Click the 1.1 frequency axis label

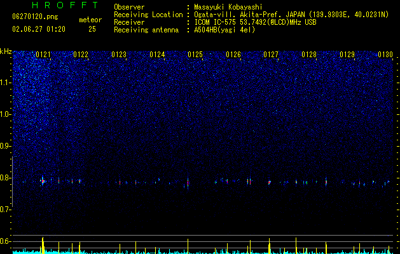point(6,83)
